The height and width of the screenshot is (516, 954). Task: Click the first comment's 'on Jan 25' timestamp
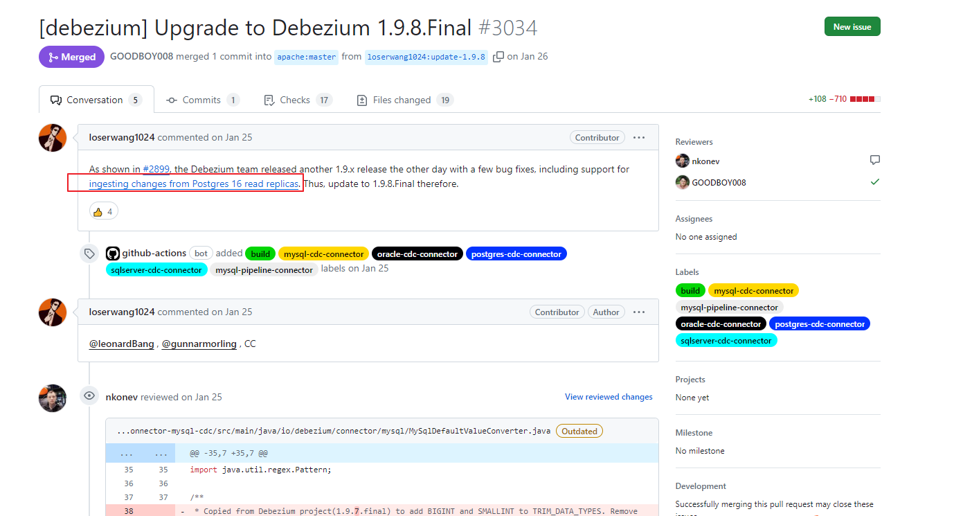232,137
